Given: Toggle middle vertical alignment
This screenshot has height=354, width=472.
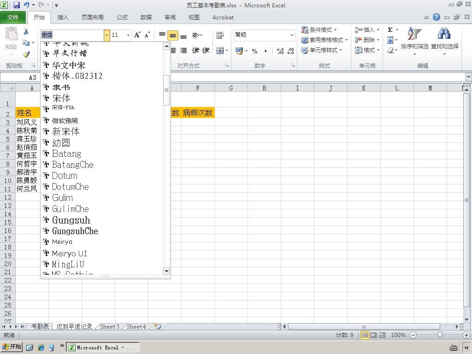Looking at the screenshot, I should (x=173, y=35).
